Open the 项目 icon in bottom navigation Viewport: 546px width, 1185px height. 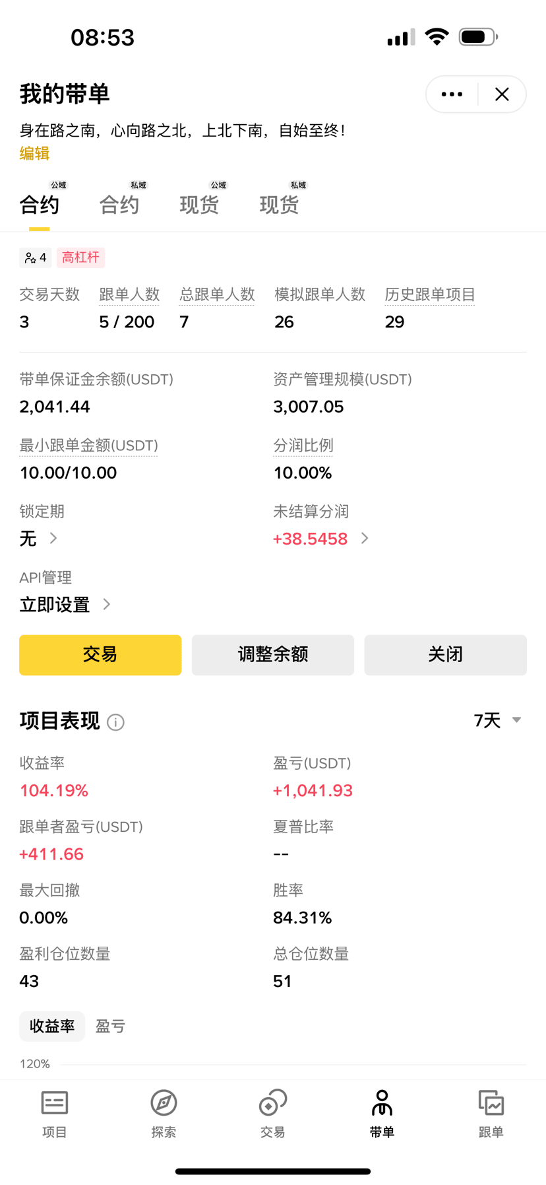click(55, 1104)
